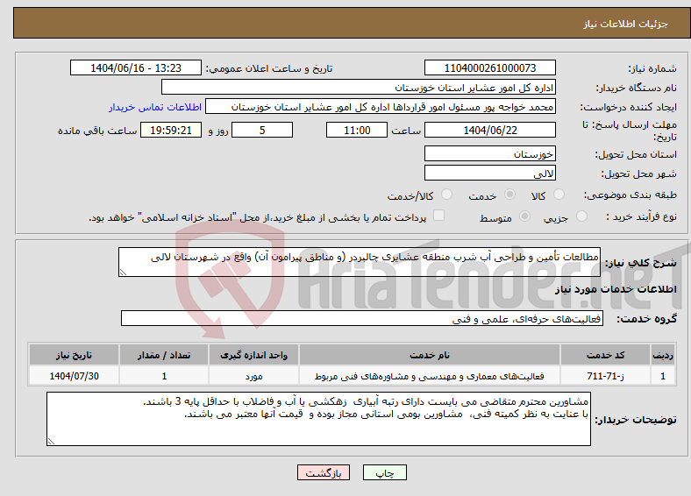Click the service name cell in row 1
691x496 pixels.
[x=430, y=376]
